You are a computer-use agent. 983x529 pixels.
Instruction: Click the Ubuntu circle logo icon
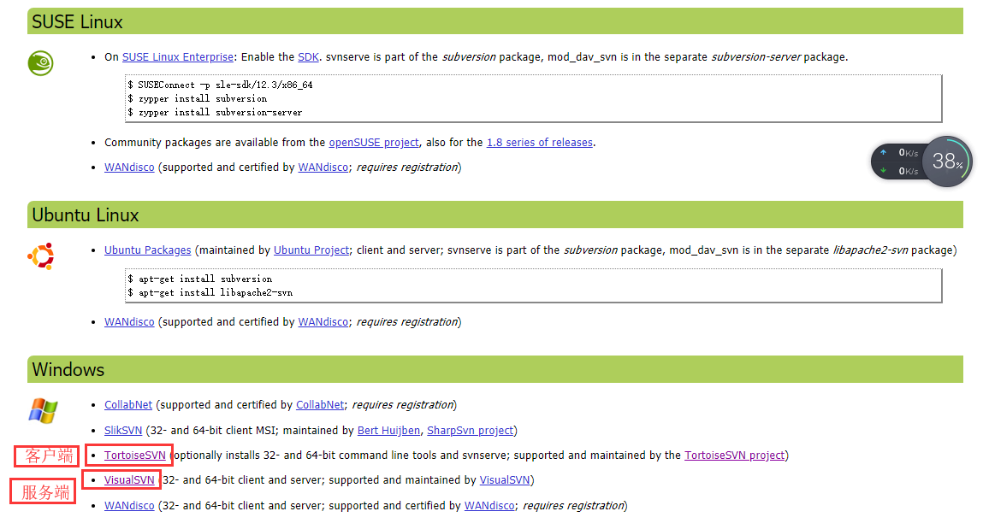pyautogui.click(x=41, y=256)
